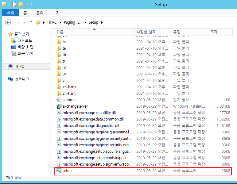
Task: Select the ta folder icon
Action: [59, 42]
